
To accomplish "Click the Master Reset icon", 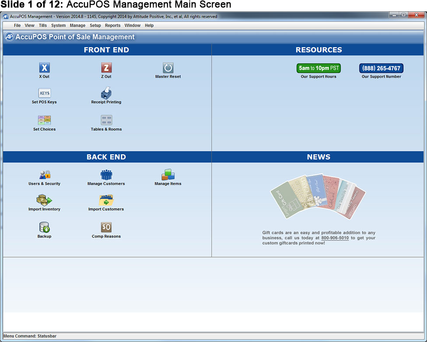I will [x=168, y=68].
